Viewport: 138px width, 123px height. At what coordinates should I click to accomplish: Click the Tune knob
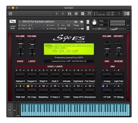coord(94,23)
